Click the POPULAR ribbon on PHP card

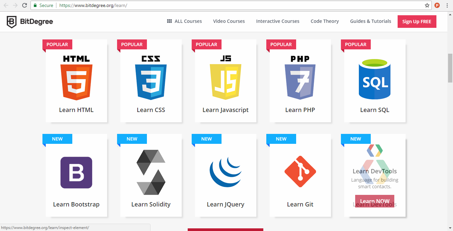(x=281, y=44)
